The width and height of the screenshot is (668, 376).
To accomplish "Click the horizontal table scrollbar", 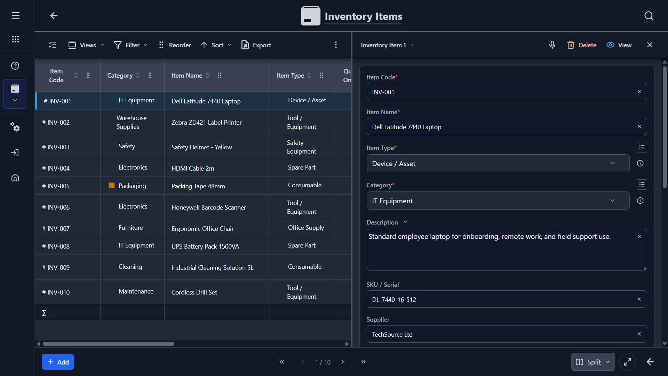I will (x=108, y=344).
